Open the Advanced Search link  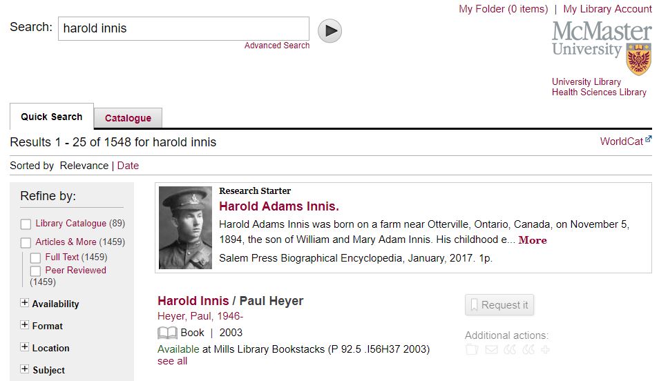point(277,46)
